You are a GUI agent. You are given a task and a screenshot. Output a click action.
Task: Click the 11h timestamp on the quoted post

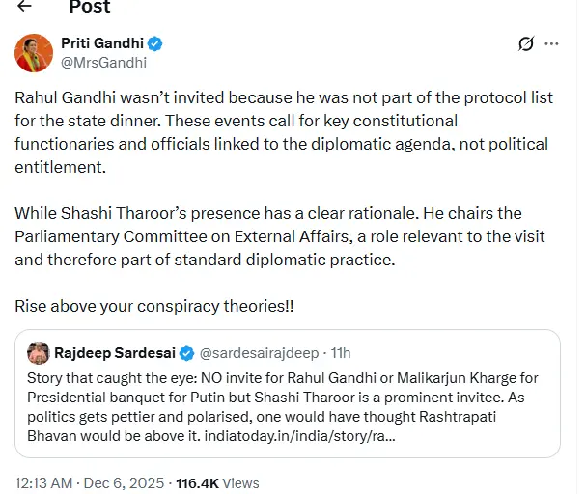coord(339,352)
